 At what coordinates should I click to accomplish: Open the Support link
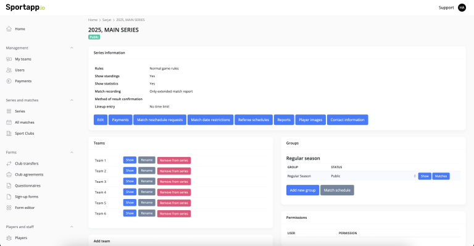[446, 7]
